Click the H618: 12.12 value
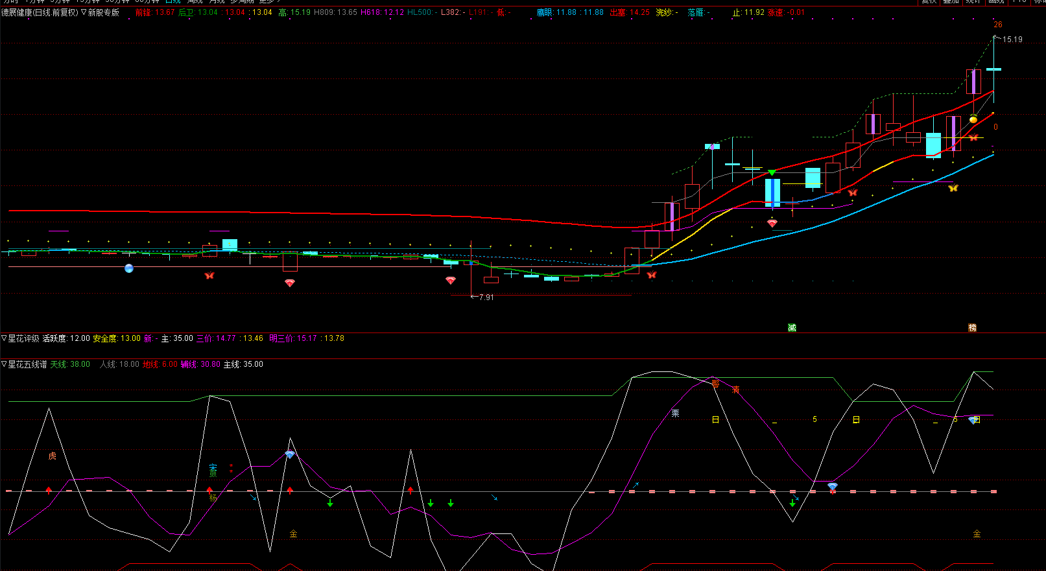1046x571 pixels. 382,12
